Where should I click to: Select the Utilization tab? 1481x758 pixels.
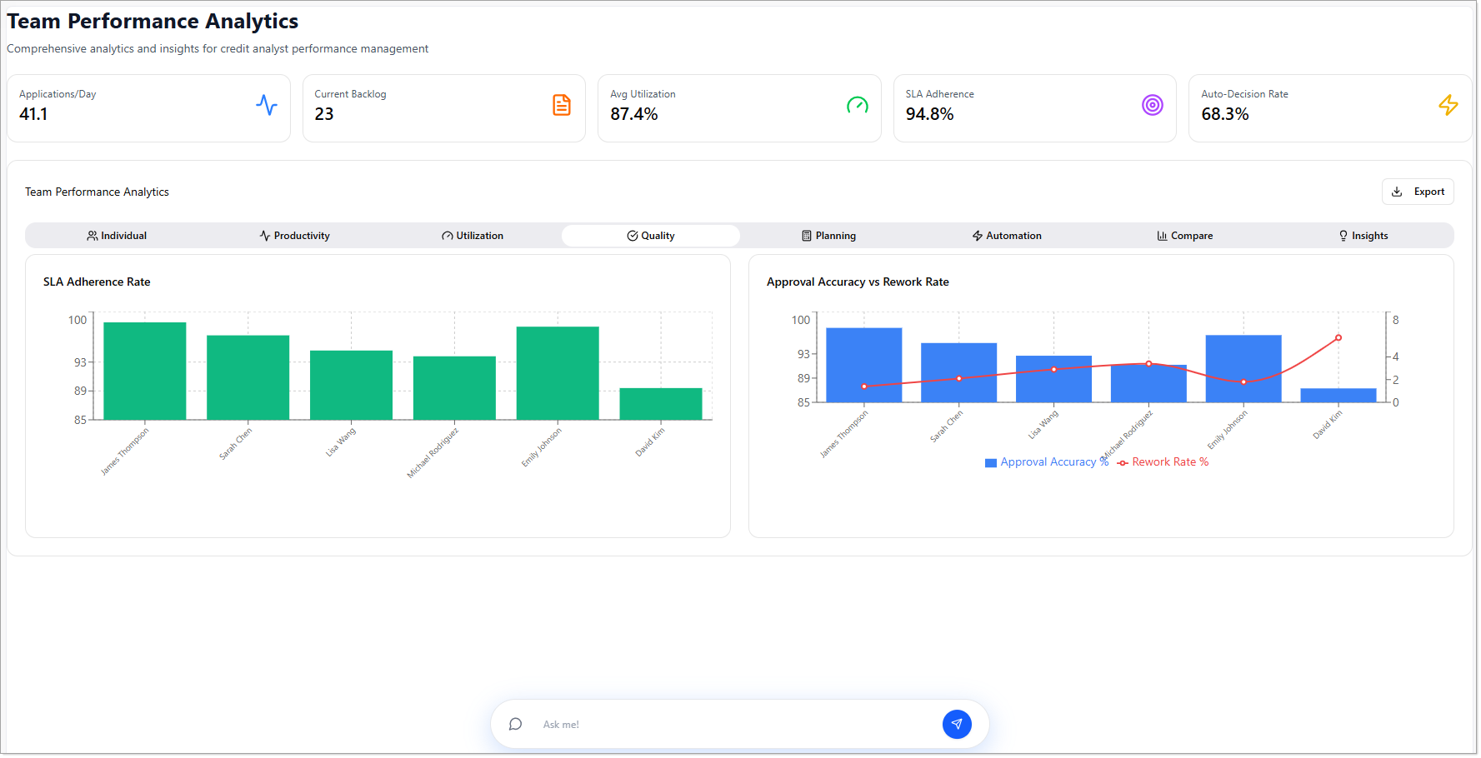click(x=473, y=236)
